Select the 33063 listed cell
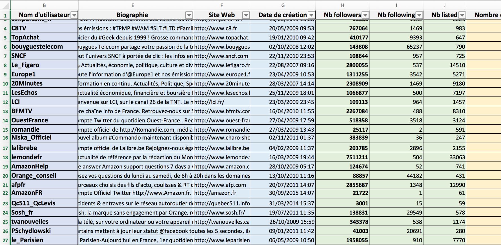Screen dimensions: 501x245 (445, 157)
